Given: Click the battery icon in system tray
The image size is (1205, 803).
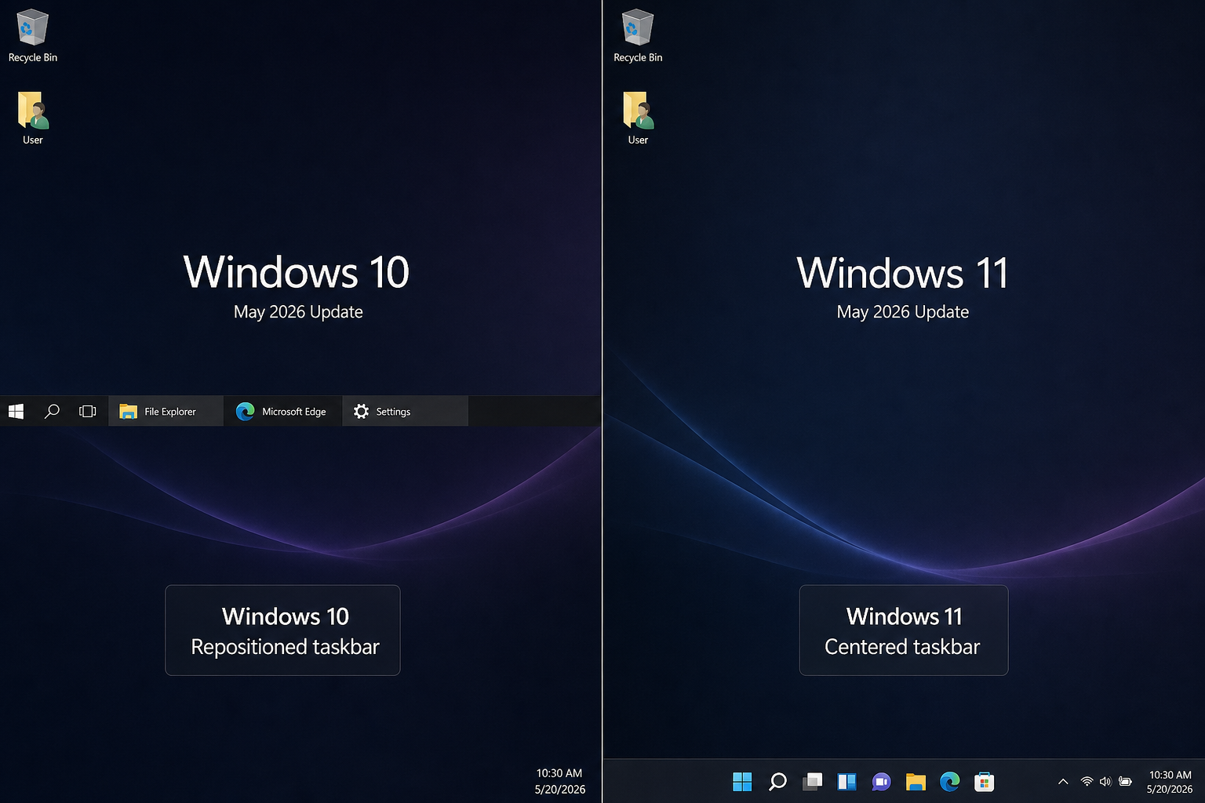Looking at the screenshot, I should click(1125, 781).
